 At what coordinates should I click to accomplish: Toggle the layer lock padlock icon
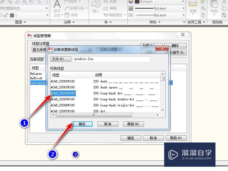pos(6,15)
